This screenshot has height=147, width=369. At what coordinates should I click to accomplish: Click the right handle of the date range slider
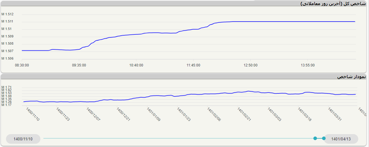click(324, 138)
